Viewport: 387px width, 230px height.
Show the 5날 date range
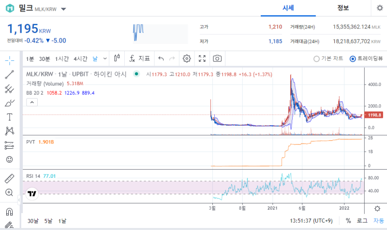48,221
